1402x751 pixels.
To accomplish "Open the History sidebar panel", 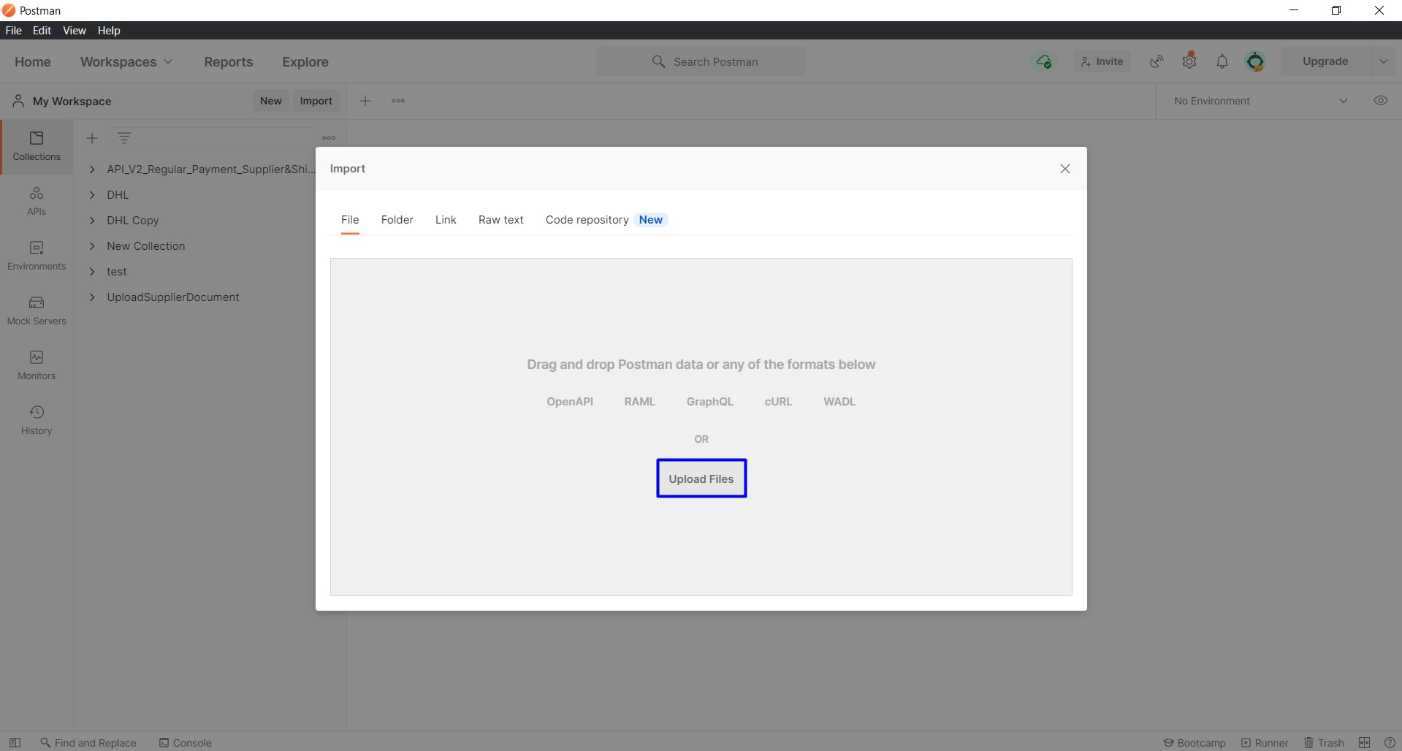I will 37,420.
